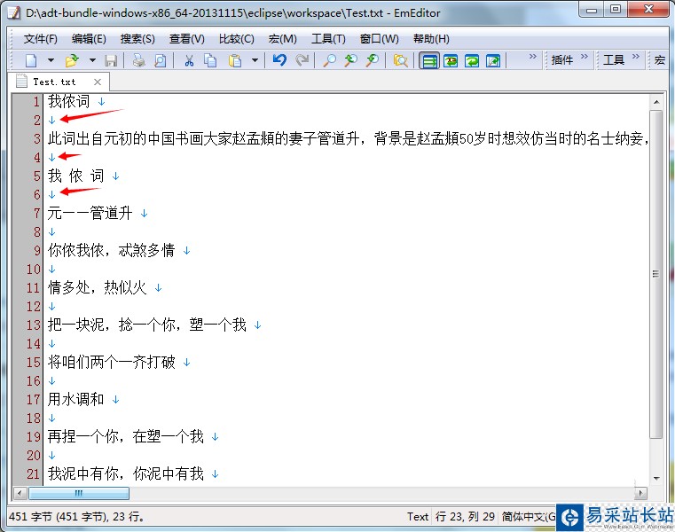Click the Copy icon

click(x=210, y=60)
